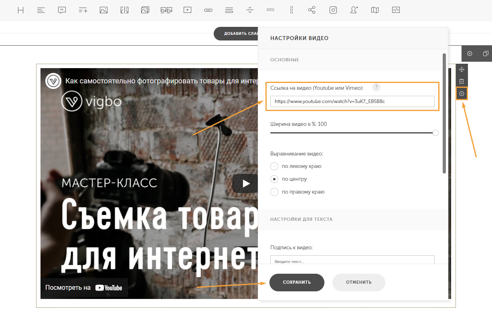Insert the HTML code block icon
Image resolution: width=492 pixels, height=315 pixels.
(x=396, y=10)
